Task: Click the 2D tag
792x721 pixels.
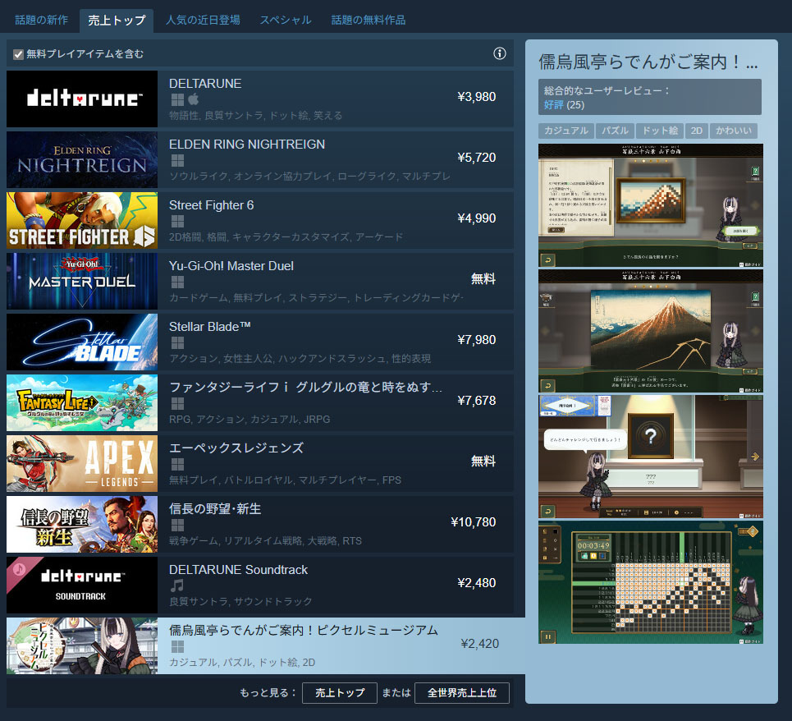Action: (x=697, y=131)
